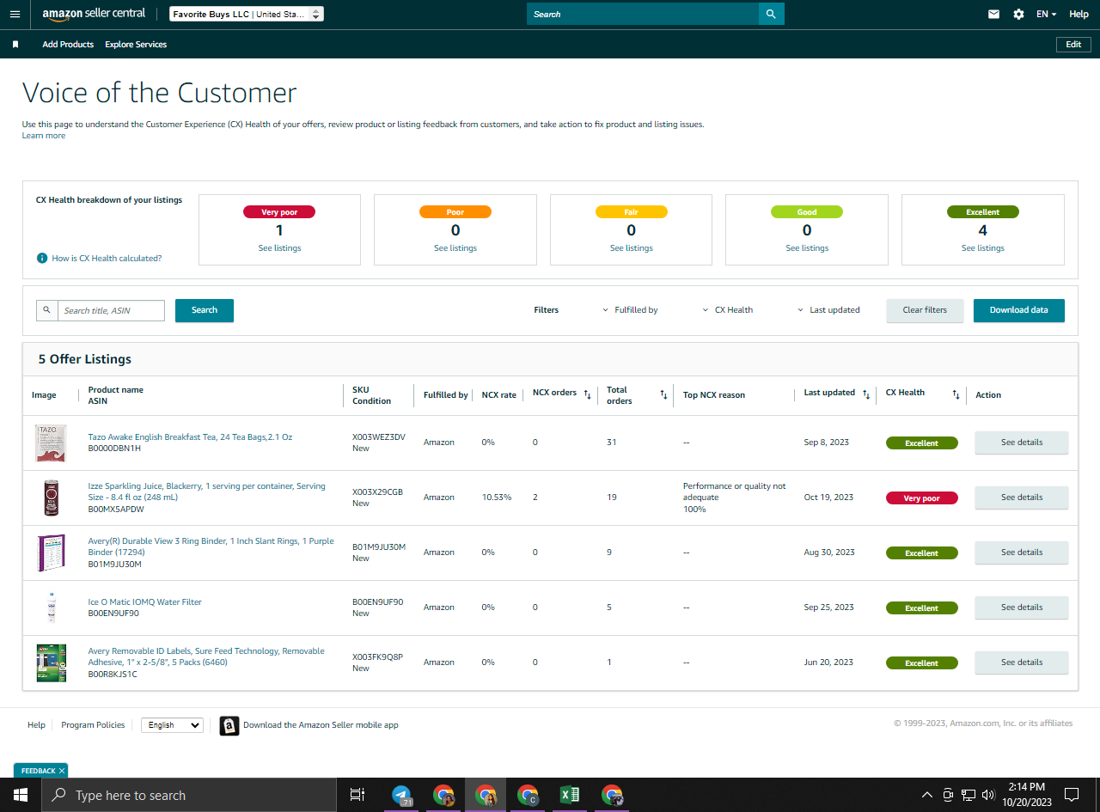
Task: Click the volume icon in system tray
Action: click(988, 795)
